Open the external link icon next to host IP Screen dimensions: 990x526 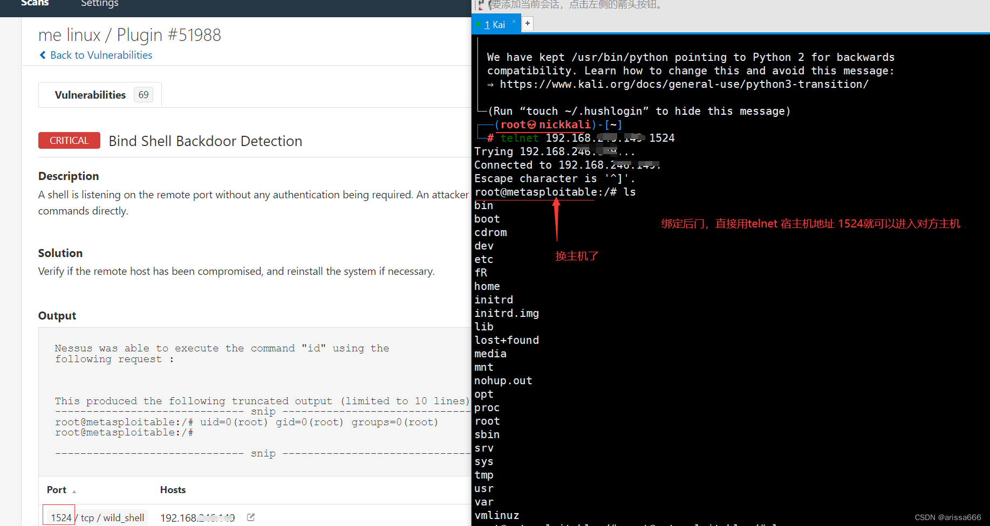coord(251,517)
